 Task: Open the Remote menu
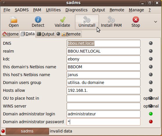click(117, 10)
